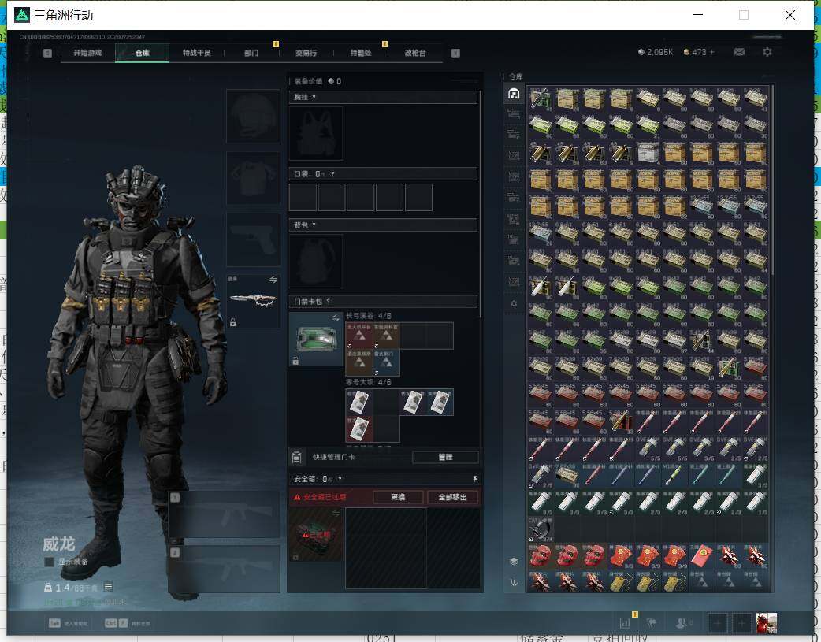This screenshot has height=642, width=821.
Task: Open the 特勤处 tab
Action: pyautogui.click(x=361, y=53)
